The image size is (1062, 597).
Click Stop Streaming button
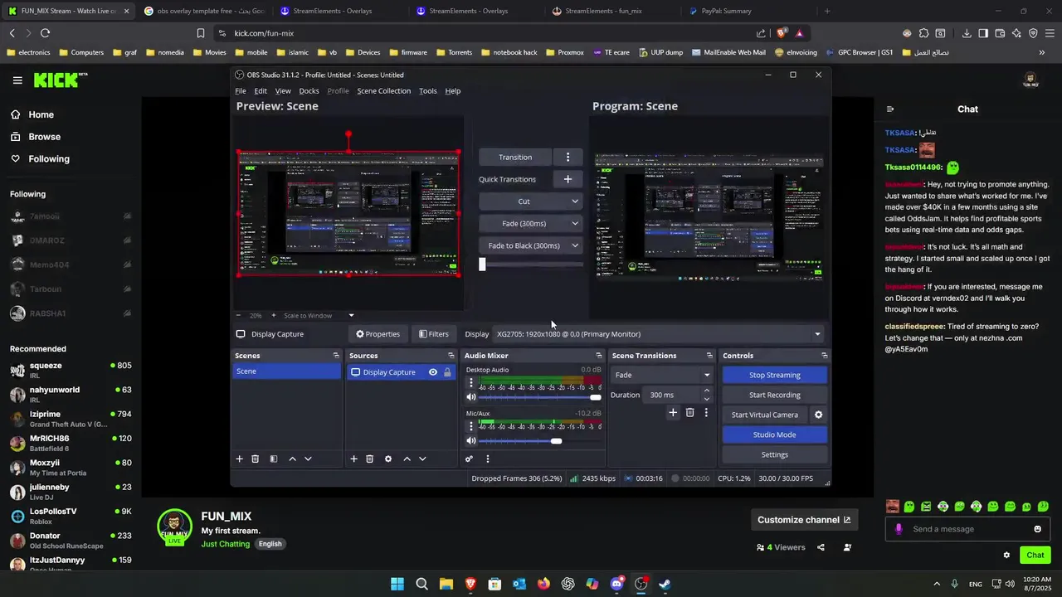coord(774,375)
